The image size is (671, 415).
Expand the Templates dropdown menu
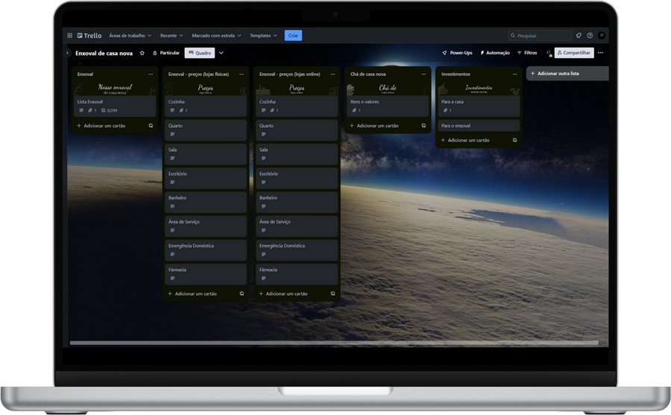pos(263,35)
